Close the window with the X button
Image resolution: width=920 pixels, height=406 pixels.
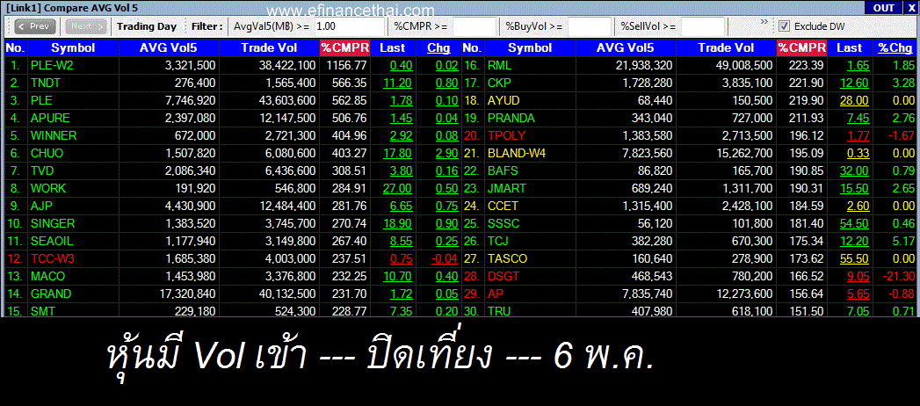point(911,8)
